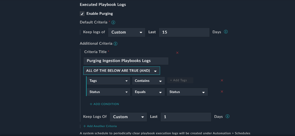
Task: Remove the criteria with red X near title
Action: tap(177, 53)
